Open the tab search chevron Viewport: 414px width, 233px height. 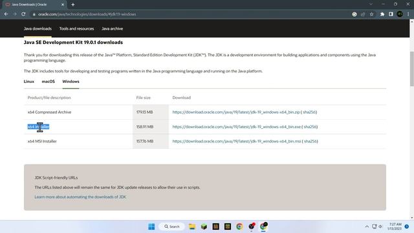click(371, 5)
